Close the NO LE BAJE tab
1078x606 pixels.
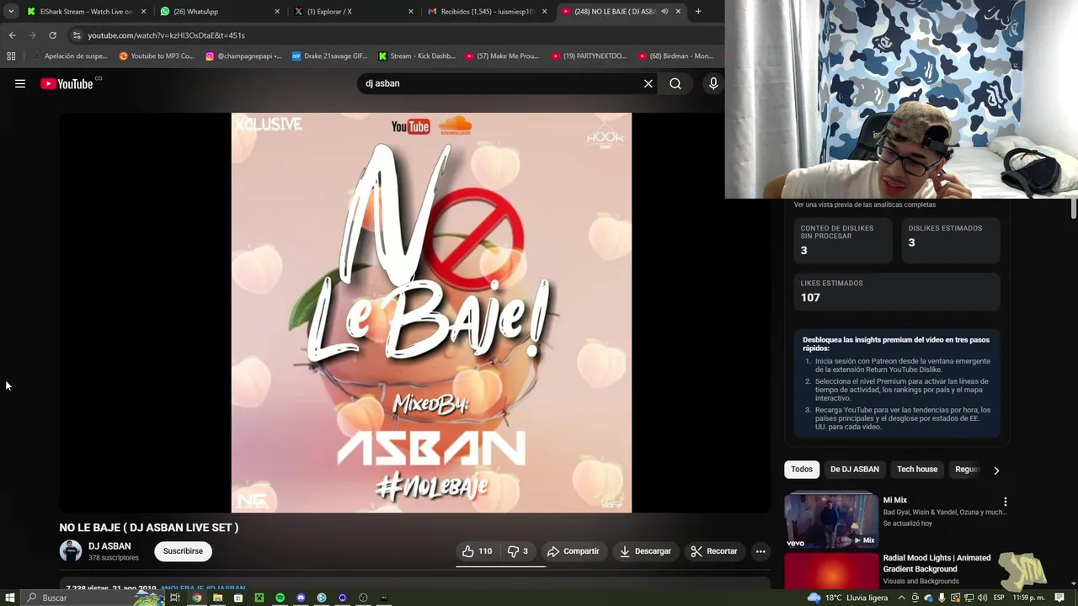click(x=678, y=12)
